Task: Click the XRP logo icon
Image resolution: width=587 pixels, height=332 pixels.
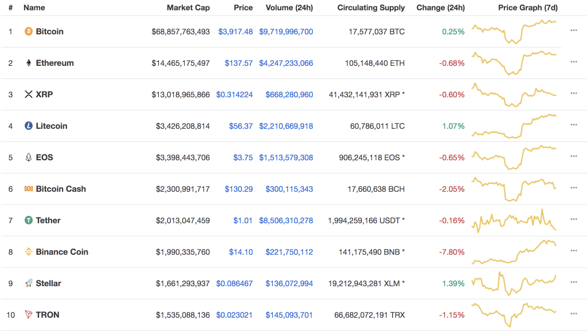Action: [x=29, y=94]
